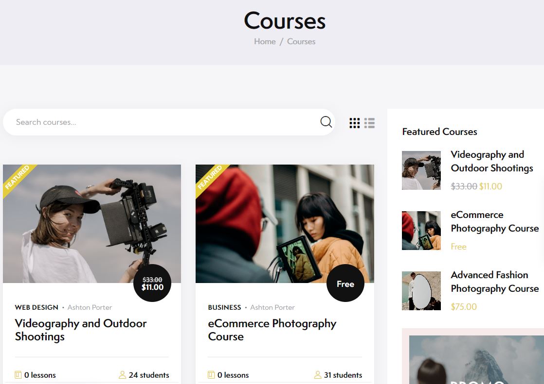
Task: Click the sidebar Free price label
Action: point(458,247)
